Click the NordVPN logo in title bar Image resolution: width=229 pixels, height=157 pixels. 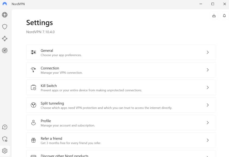pos(5,4)
